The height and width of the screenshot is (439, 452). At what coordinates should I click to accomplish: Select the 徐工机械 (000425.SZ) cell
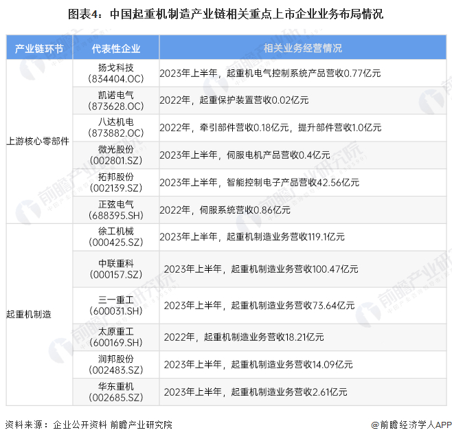pyautogui.click(x=116, y=237)
